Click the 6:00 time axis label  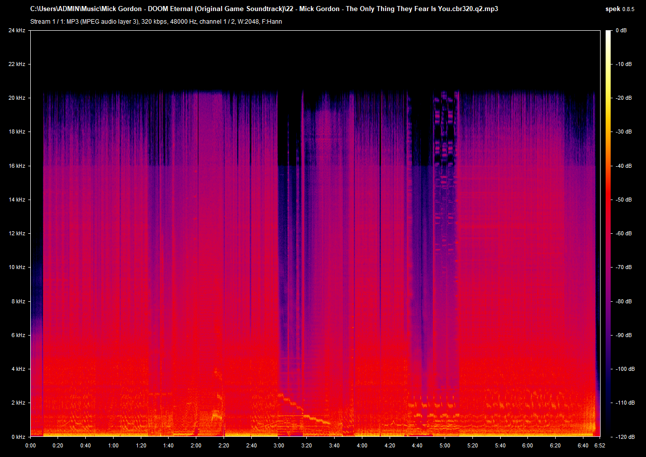tap(527, 446)
